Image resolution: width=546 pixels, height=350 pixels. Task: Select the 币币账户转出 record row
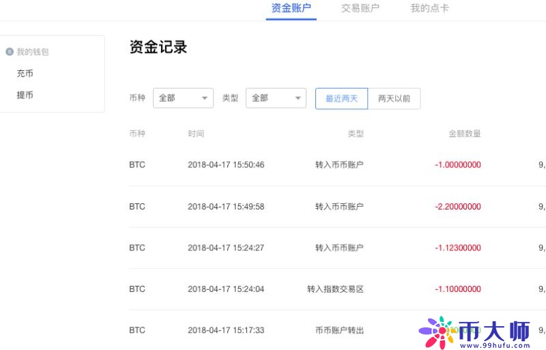click(337, 330)
